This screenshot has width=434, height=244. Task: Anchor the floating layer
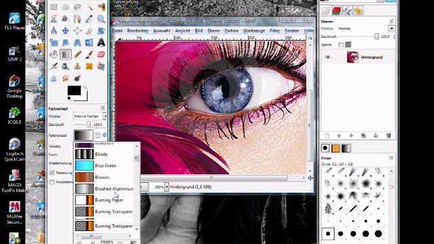pos(376,136)
